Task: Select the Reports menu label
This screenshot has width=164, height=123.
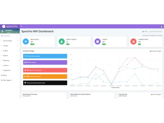Action: click(6, 55)
